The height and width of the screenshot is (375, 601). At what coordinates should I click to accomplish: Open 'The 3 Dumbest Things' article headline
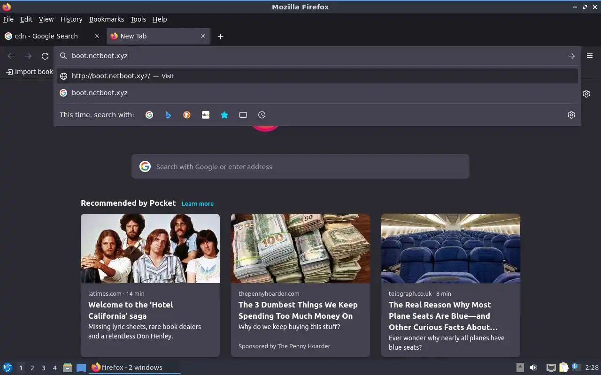click(298, 310)
